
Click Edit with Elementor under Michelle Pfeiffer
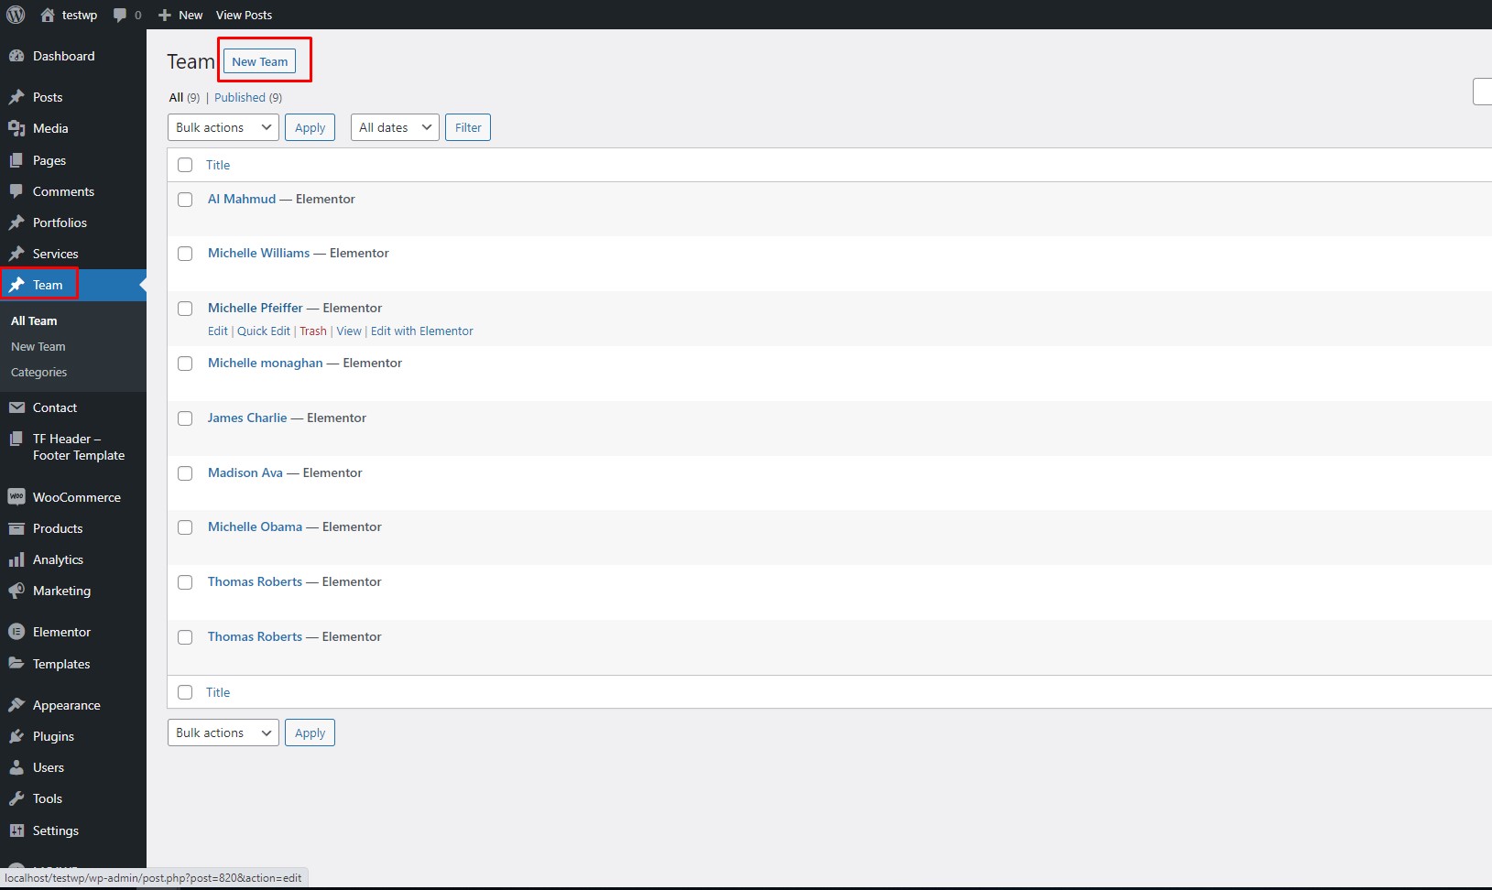coord(422,331)
